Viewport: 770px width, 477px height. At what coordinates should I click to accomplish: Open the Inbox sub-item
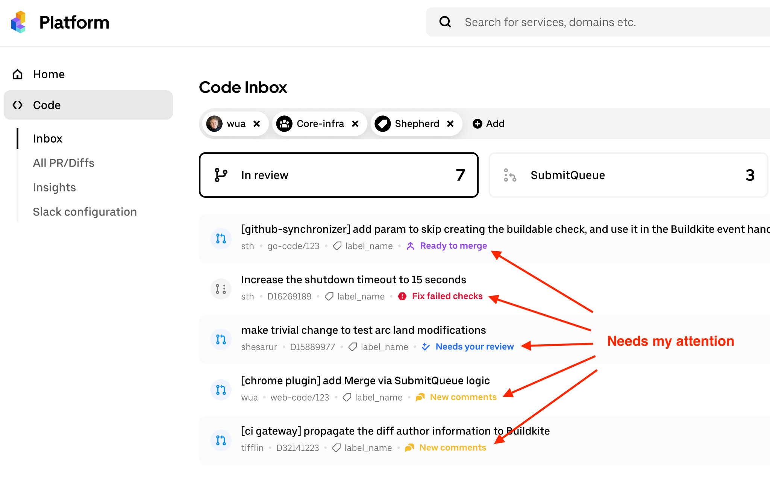pos(47,138)
